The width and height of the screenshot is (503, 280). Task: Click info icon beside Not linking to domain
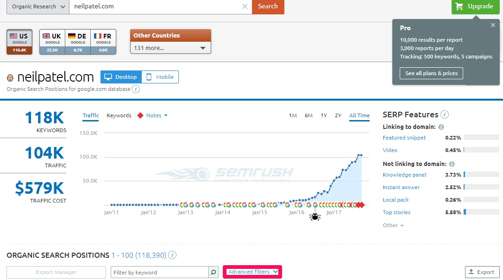[x=452, y=164]
